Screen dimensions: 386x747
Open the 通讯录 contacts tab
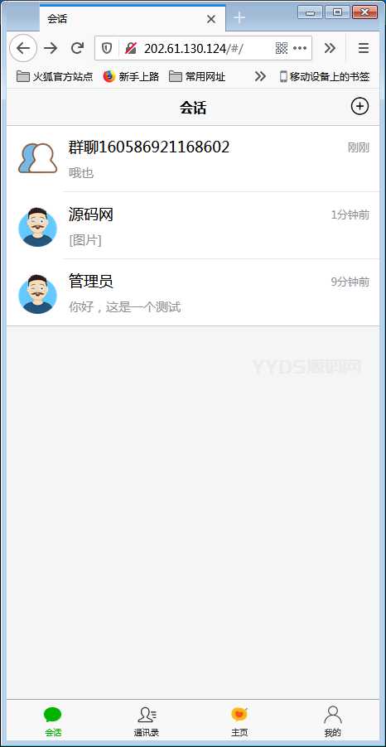[x=147, y=722]
